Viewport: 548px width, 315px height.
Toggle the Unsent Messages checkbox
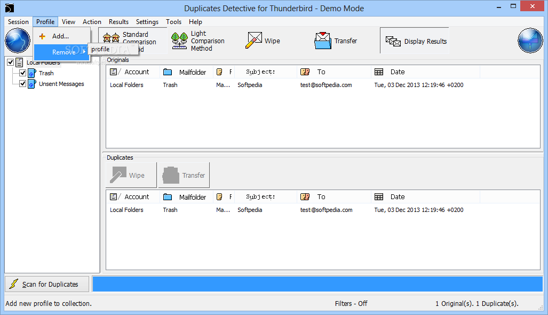point(23,84)
